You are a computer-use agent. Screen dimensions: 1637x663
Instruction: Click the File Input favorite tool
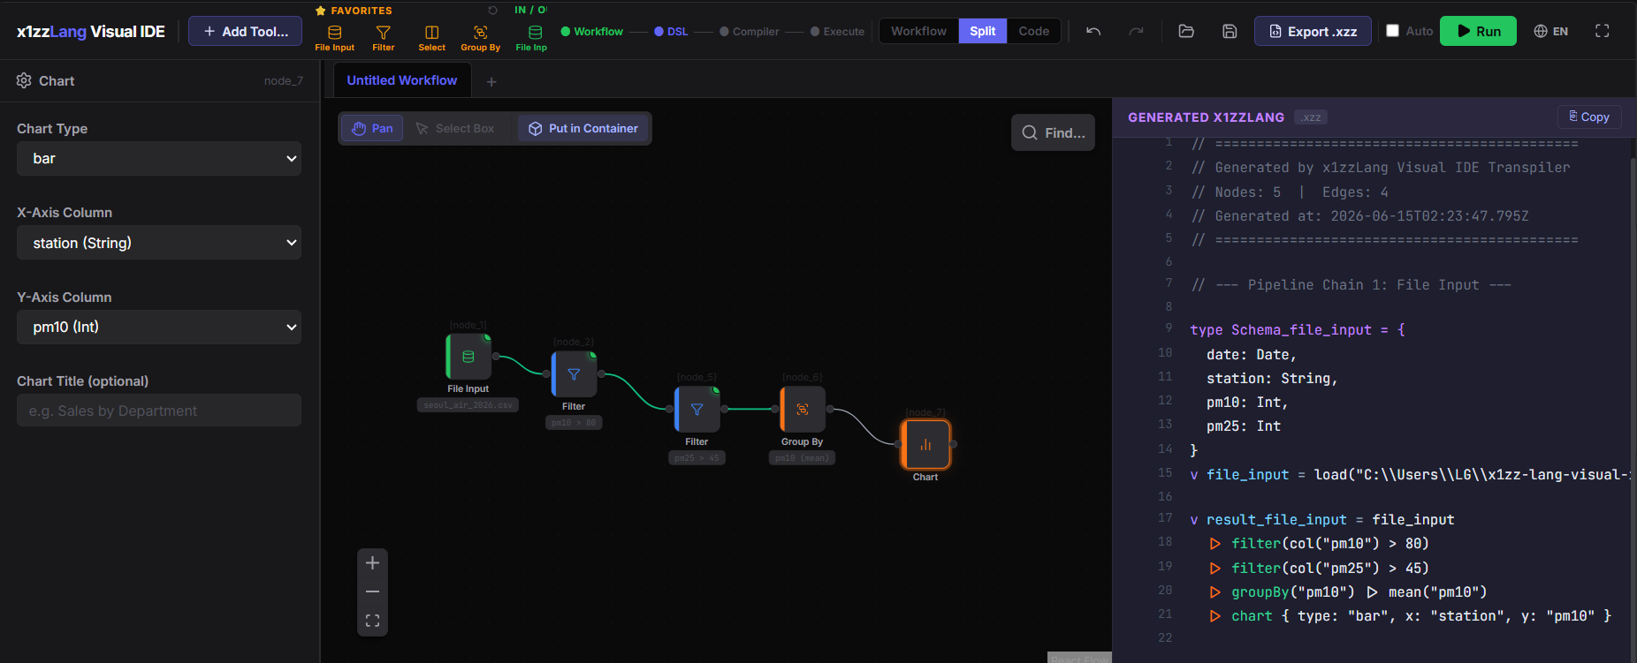tap(334, 38)
